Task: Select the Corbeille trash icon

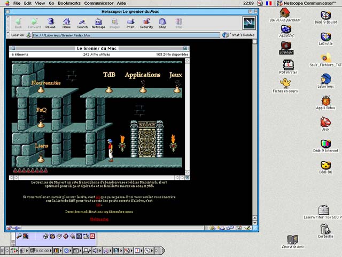Action: [325, 231]
